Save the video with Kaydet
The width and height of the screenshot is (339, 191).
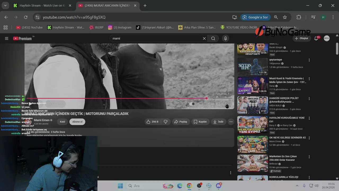(200, 122)
